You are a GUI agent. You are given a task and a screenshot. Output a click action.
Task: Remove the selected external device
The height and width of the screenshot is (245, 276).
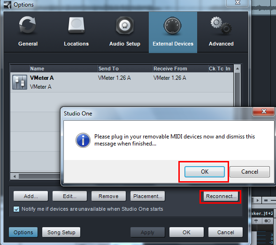click(x=108, y=196)
